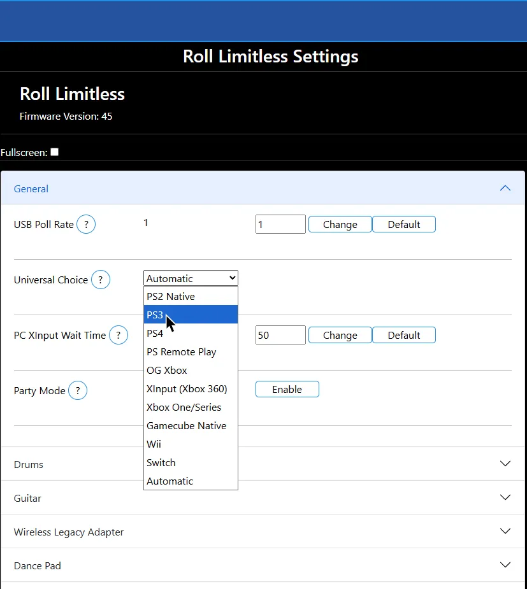Expand the Dance Pad section

[505, 565]
